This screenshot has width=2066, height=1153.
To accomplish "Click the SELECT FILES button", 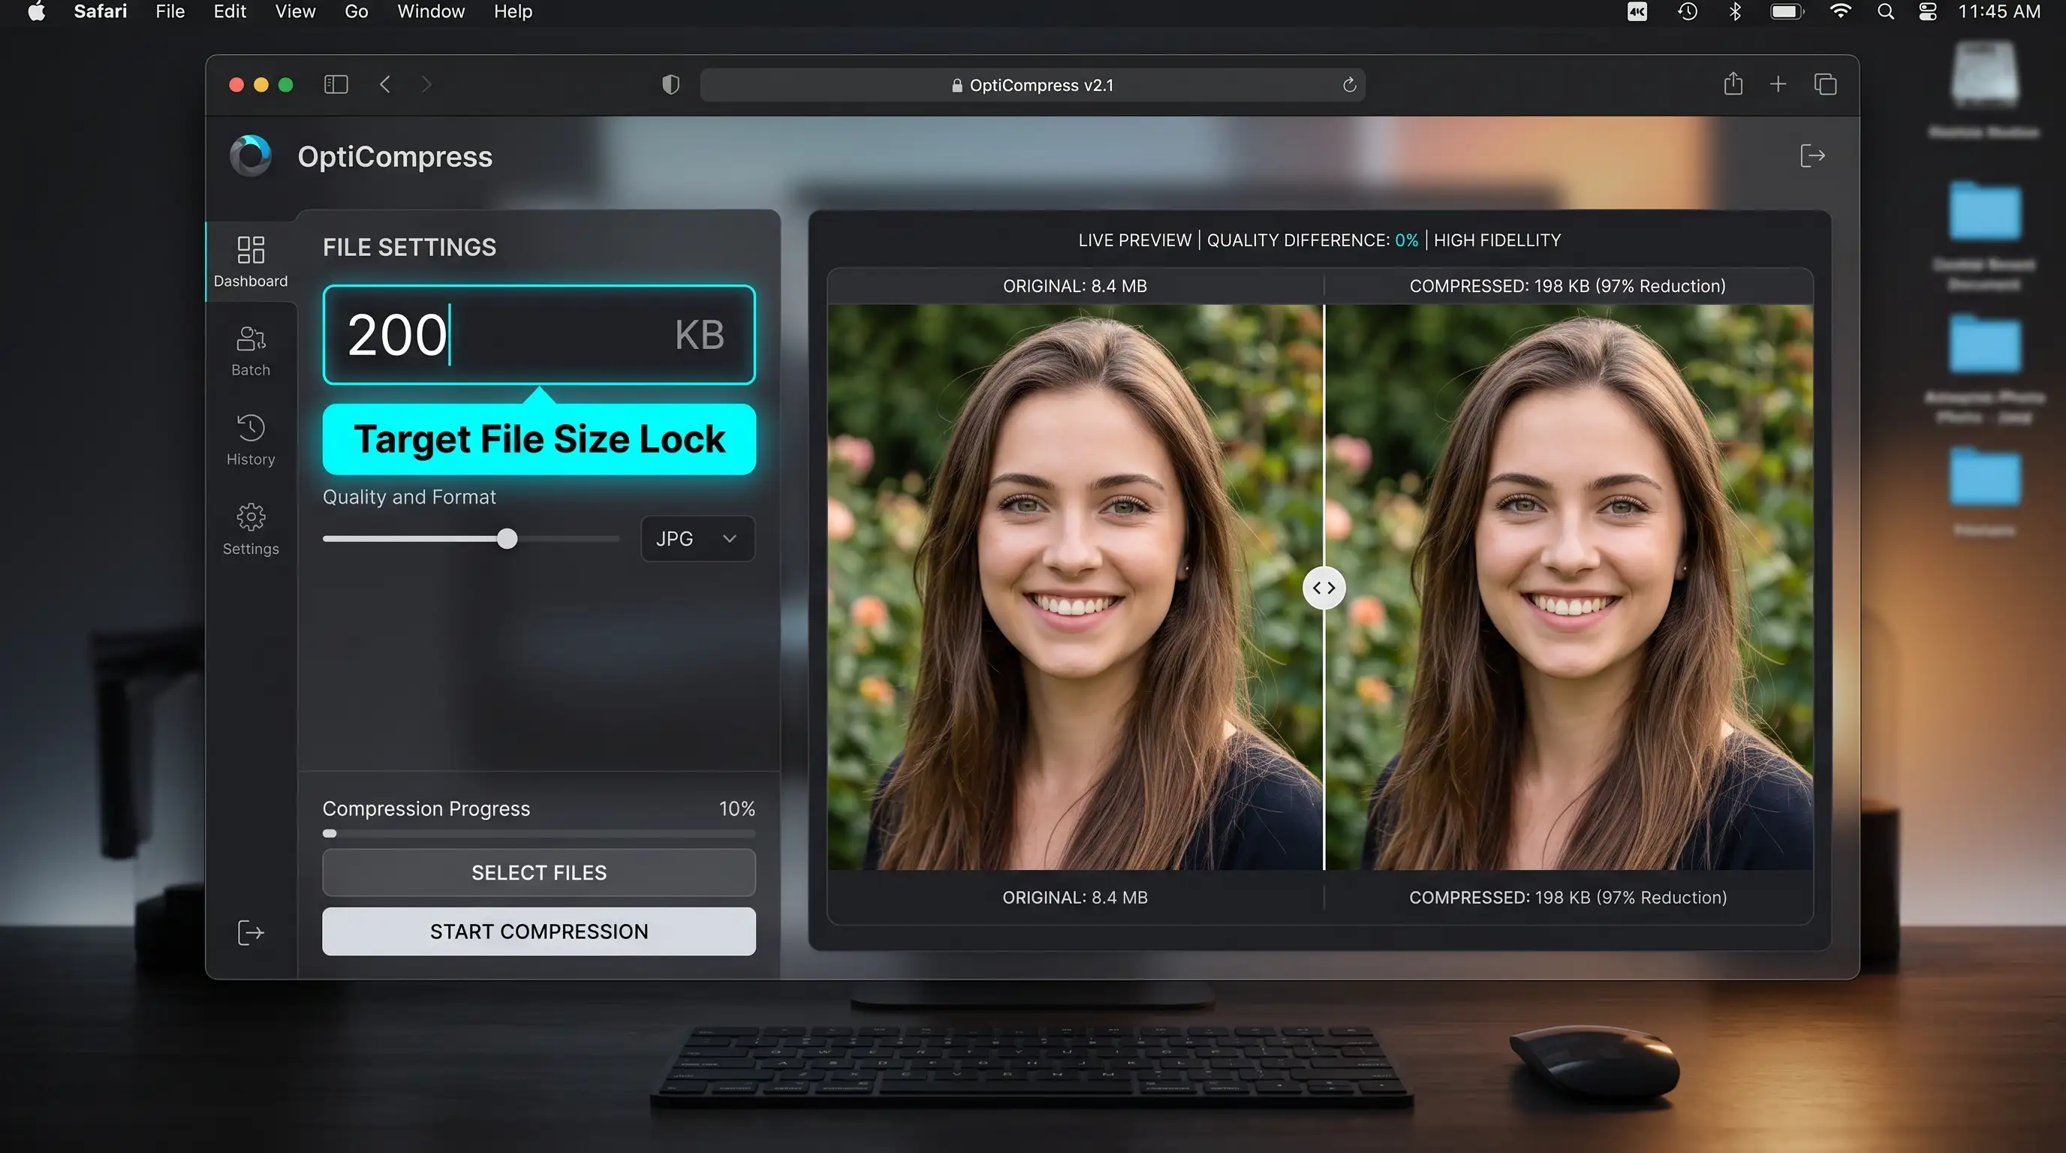I will tap(539, 872).
